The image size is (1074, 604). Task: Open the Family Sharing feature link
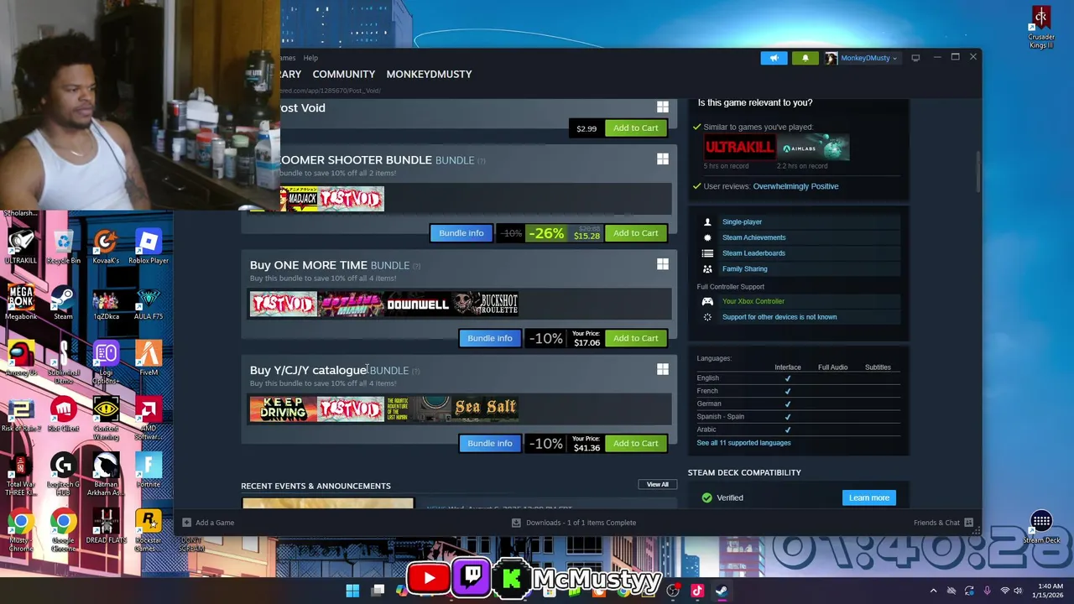744,269
